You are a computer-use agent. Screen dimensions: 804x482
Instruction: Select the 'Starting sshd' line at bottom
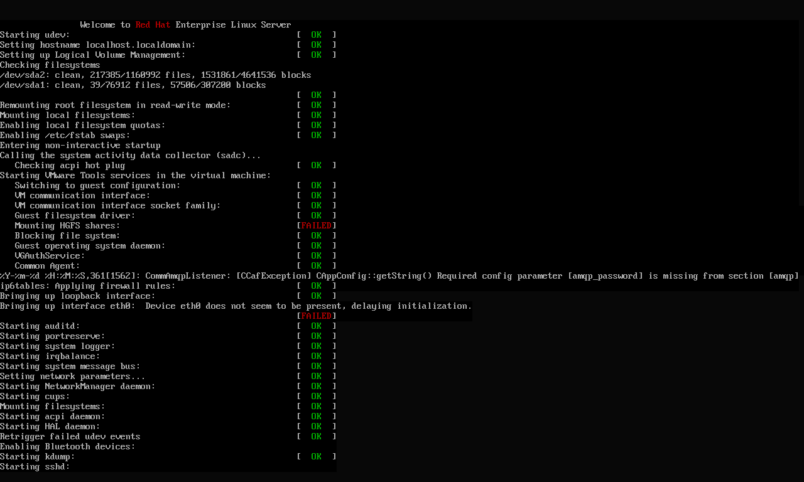point(35,466)
